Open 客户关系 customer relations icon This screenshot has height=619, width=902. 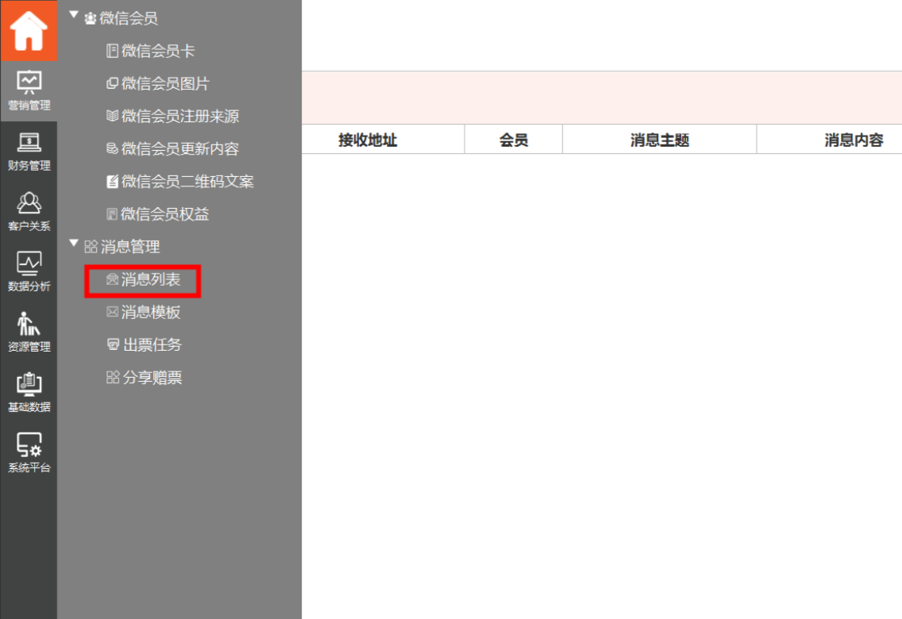29,211
